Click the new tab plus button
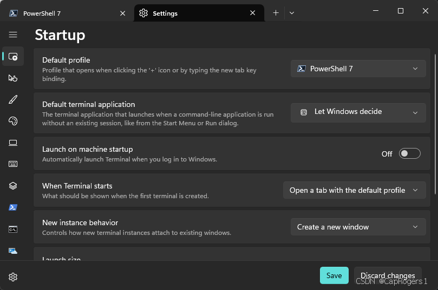Screen dimensions: 438x290 point(276,13)
